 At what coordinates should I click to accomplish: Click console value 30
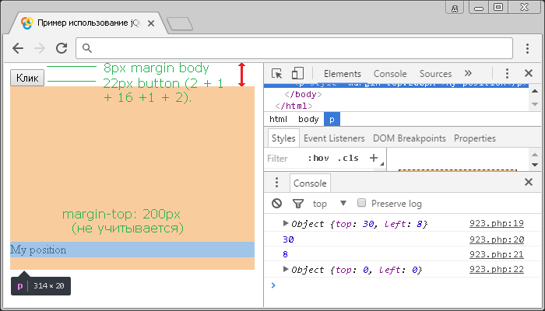(288, 239)
